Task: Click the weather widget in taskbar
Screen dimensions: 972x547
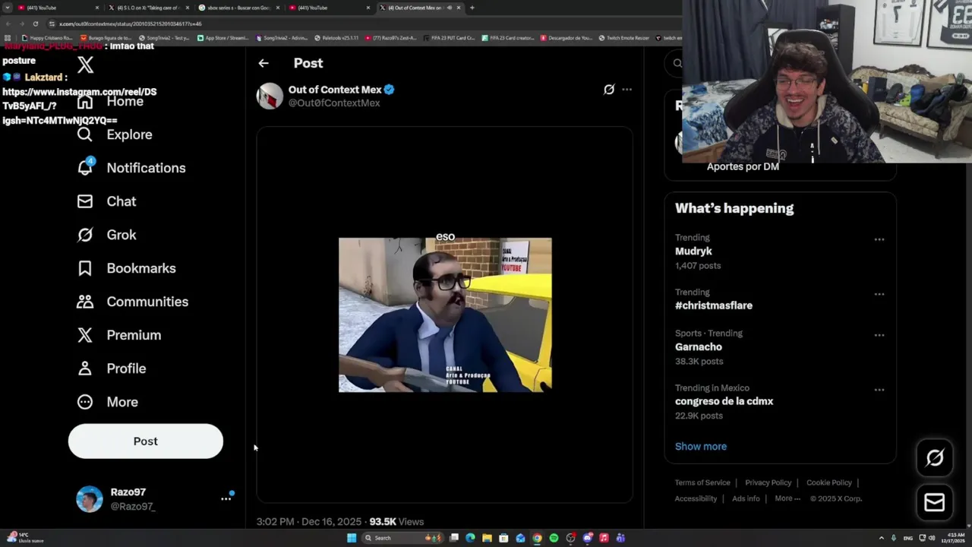Action: click(25, 538)
